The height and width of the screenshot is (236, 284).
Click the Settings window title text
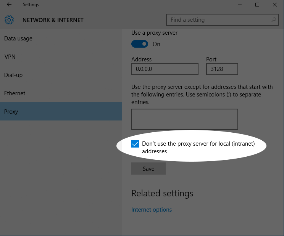coord(31,5)
